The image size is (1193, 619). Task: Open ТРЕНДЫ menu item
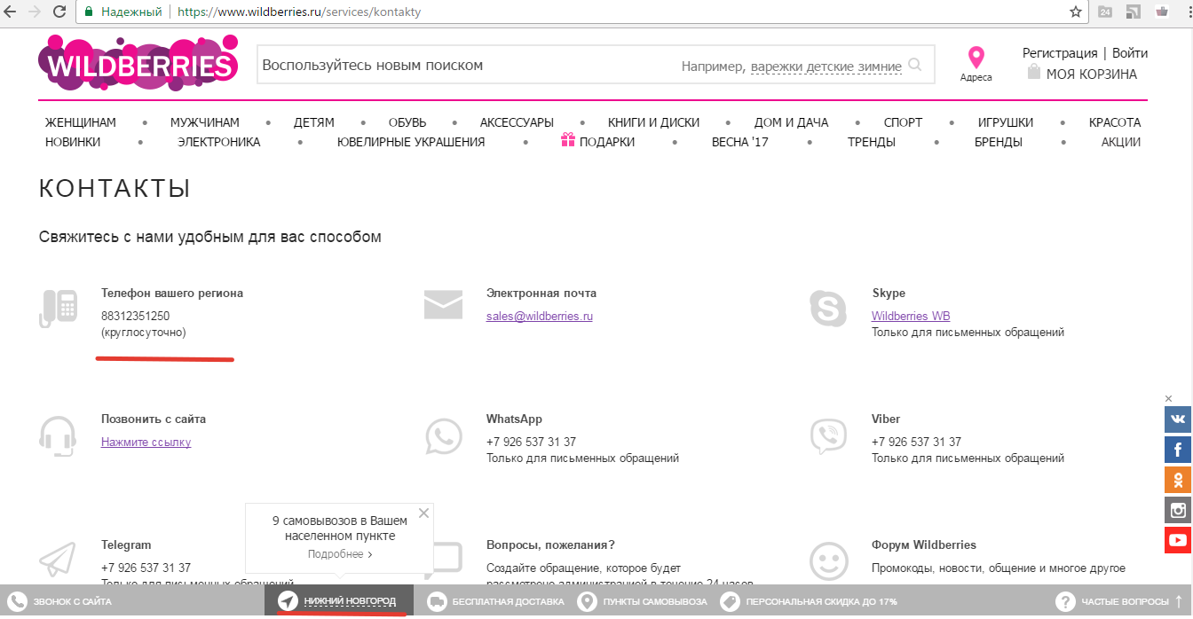click(x=872, y=142)
